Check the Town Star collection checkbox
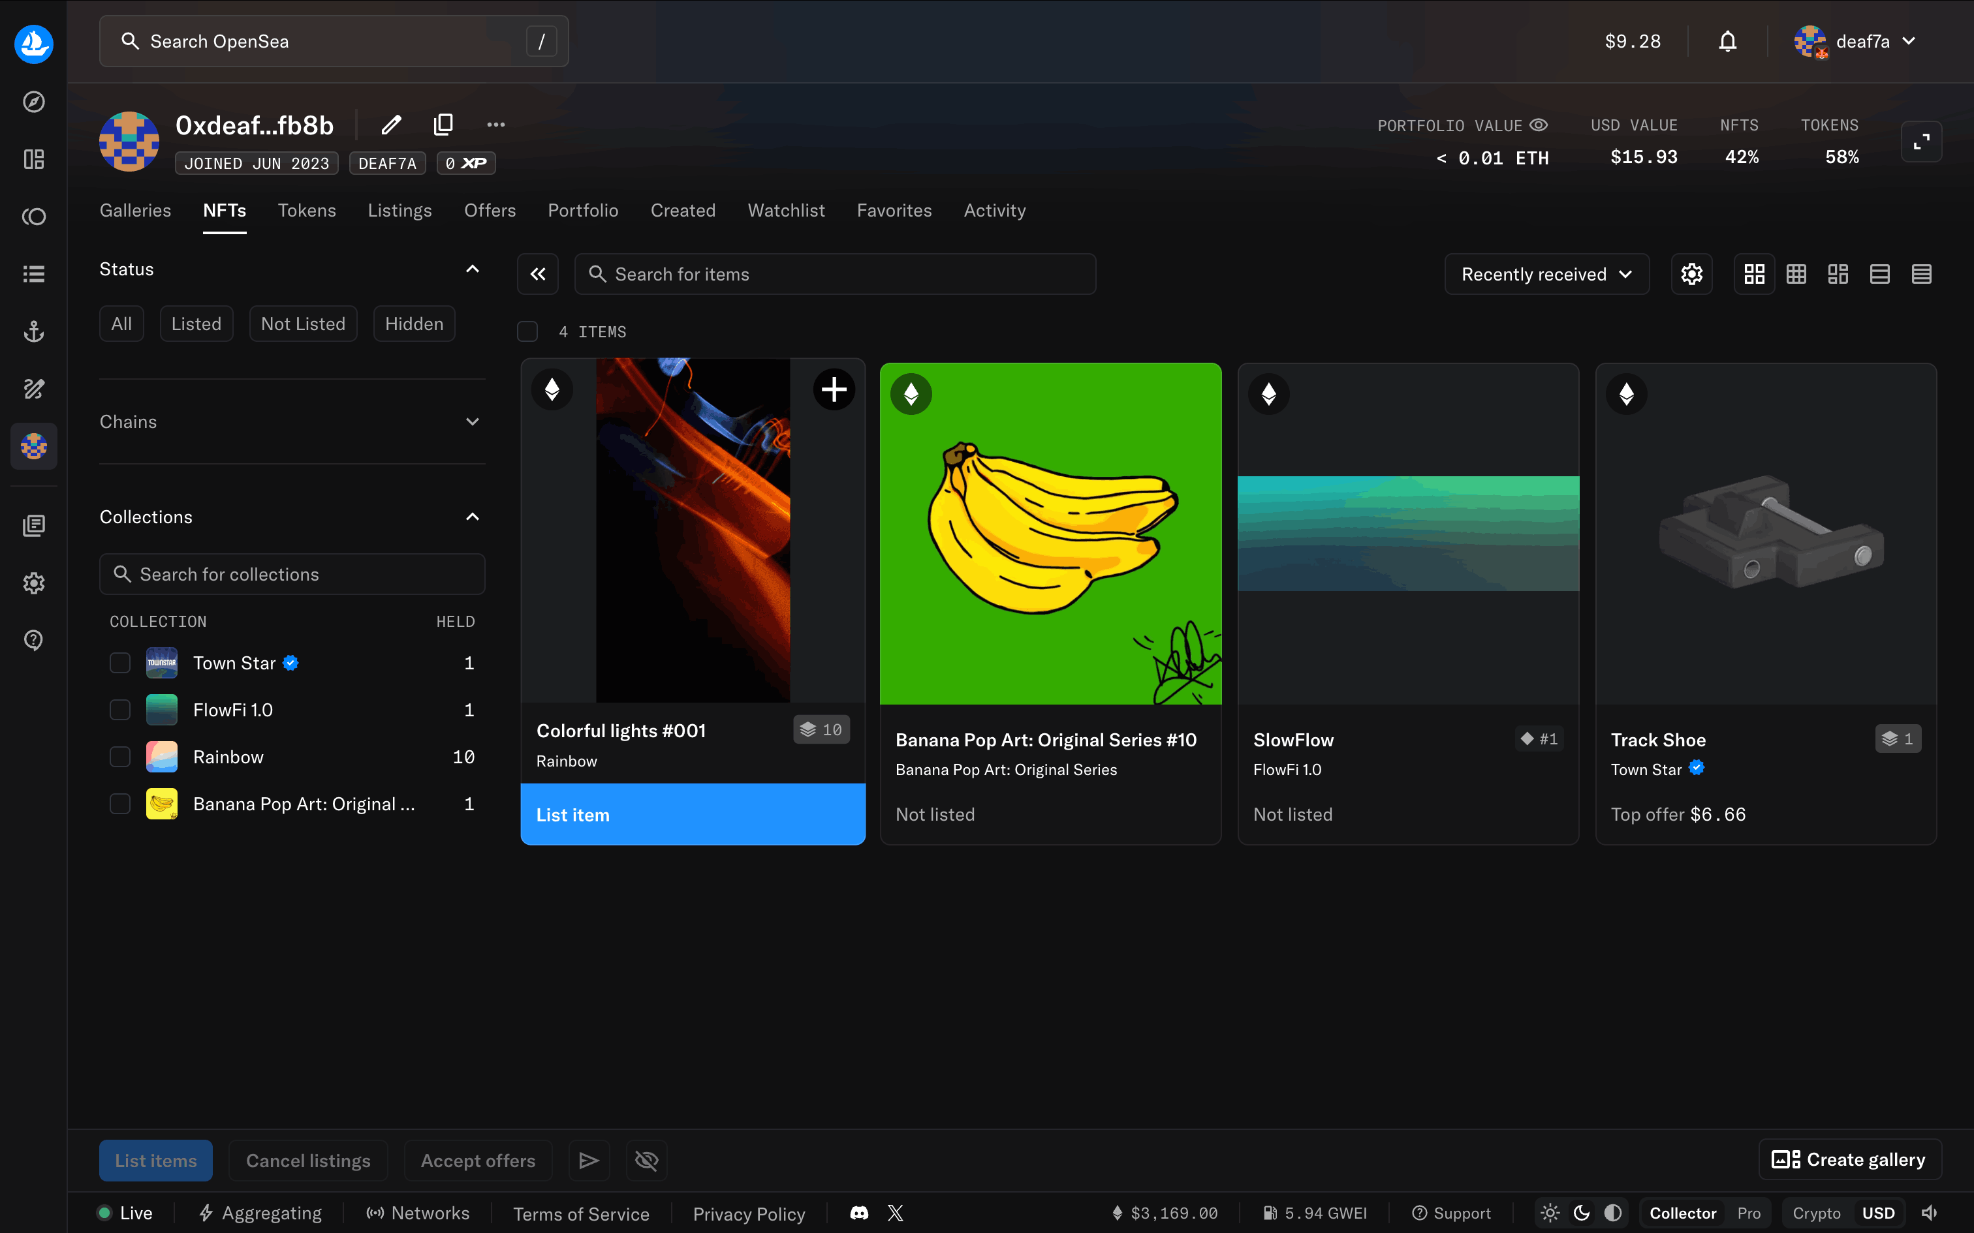Screen dimensions: 1974x1233 120,663
